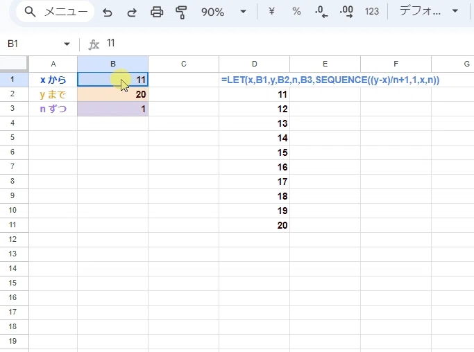The width and height of the screenshot is (474, 352).
Task: Select column E header
Action: pos(325,64)
